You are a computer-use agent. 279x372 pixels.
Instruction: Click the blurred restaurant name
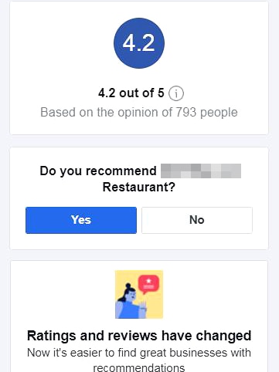coord(201,171)
